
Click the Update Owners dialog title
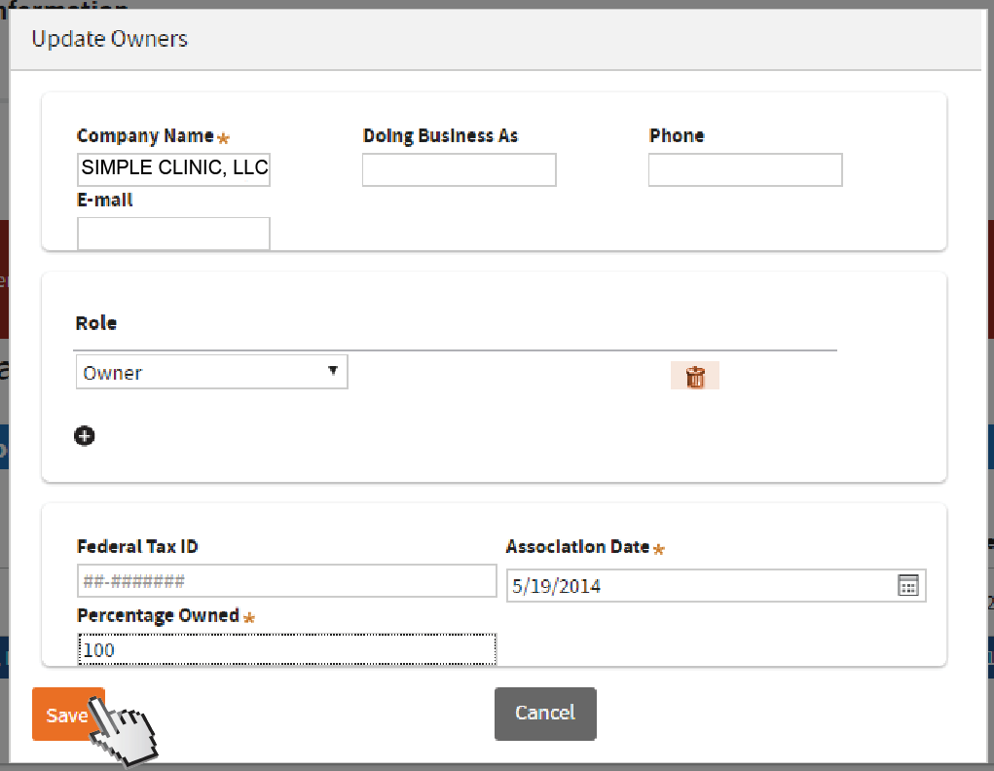tap(110, 39)
